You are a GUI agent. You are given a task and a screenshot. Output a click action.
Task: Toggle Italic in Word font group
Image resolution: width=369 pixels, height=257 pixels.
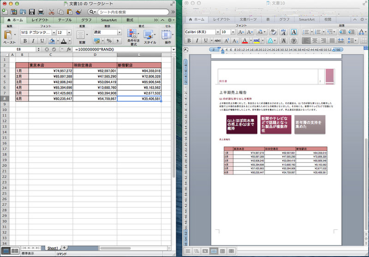click(197, 41)
